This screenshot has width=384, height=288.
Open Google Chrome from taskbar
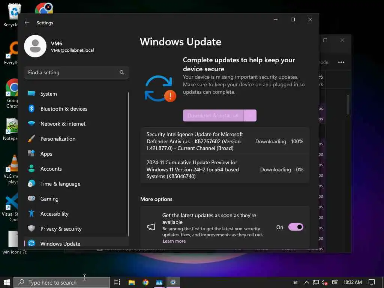coord(145,282)
